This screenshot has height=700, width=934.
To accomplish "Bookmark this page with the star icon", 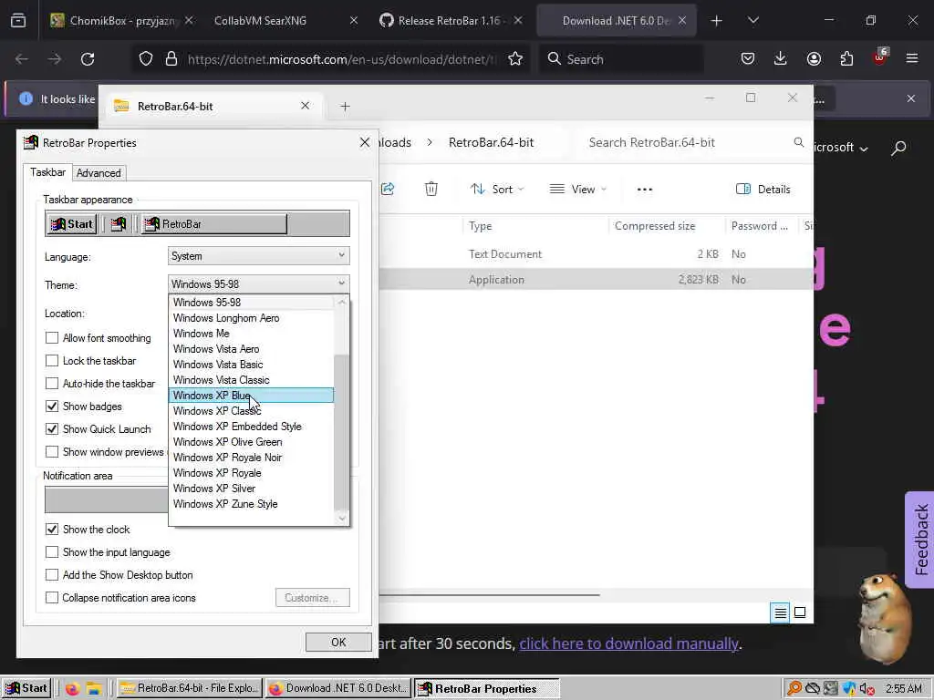I will (x=515, y=59).
